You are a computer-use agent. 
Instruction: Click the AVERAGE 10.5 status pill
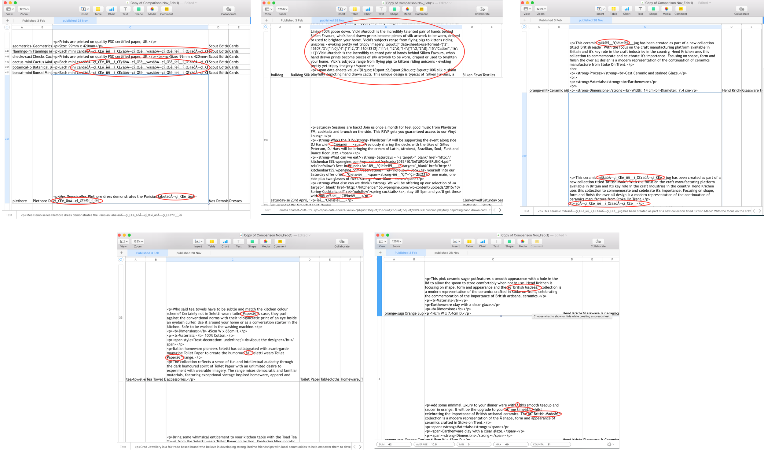[x=434, y=444]
